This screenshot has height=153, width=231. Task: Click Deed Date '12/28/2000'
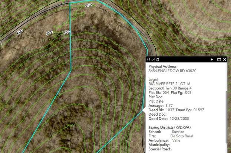tap(179, 119)
